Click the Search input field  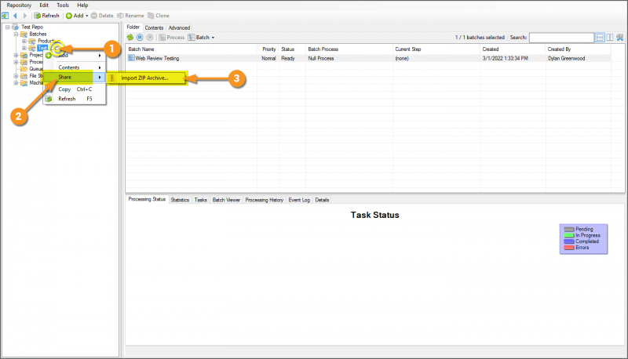[x=561, y=38]
